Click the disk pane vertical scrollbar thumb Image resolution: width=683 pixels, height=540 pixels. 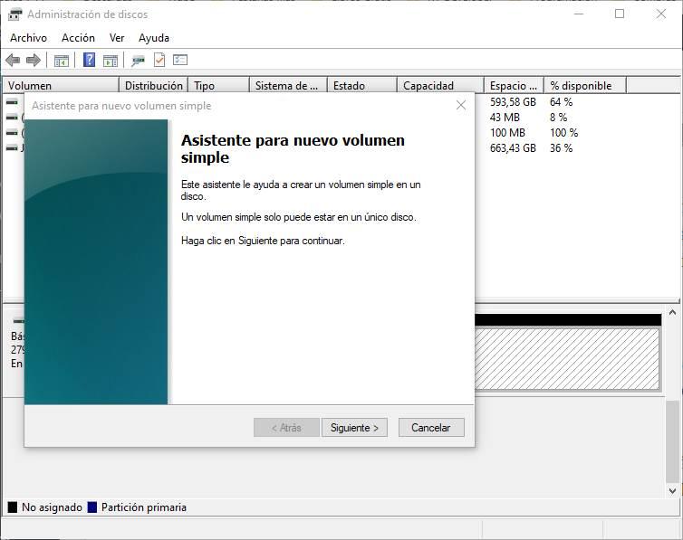672,441
